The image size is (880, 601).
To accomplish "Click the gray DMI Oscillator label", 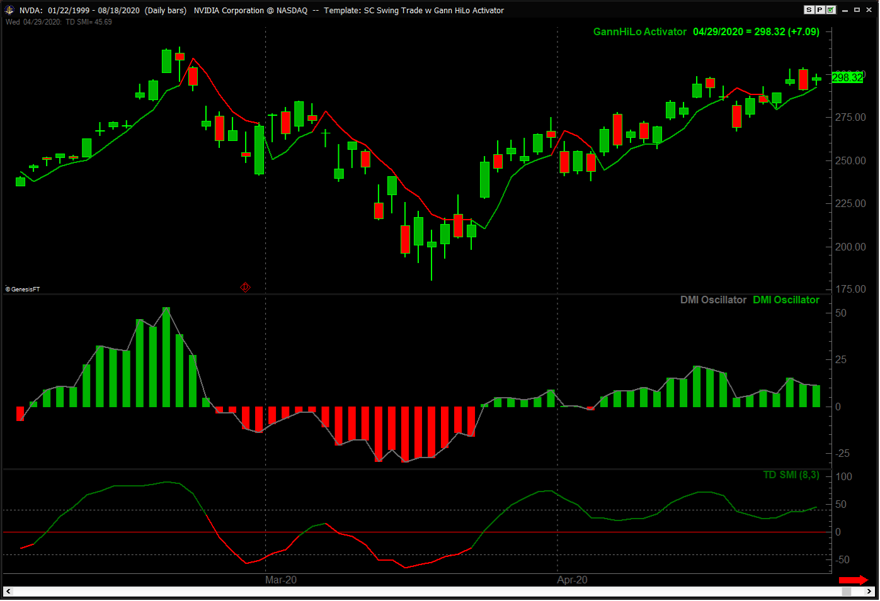I will (x=713, y=300).
